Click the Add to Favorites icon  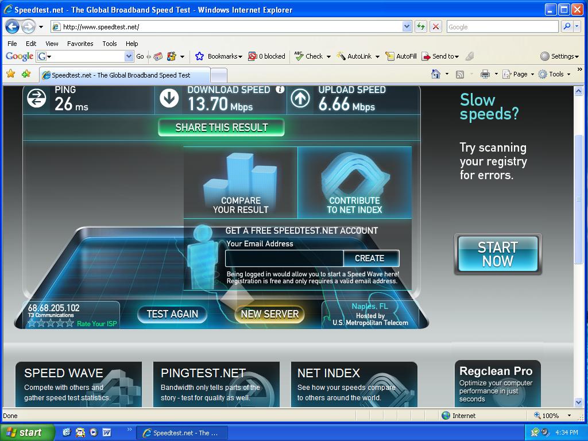(26, 74)
